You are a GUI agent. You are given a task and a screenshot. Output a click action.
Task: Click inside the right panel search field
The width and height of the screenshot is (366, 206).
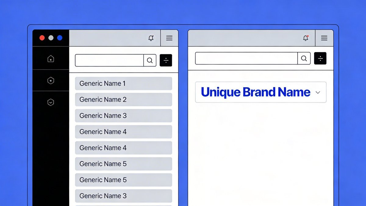pos(244,58)
